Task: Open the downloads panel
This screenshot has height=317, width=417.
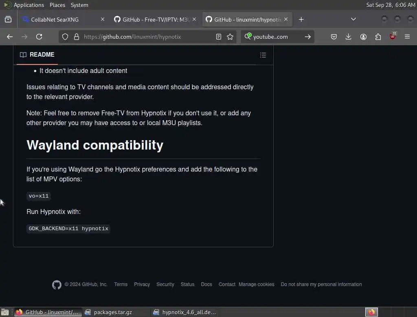Action: point(349,37)
